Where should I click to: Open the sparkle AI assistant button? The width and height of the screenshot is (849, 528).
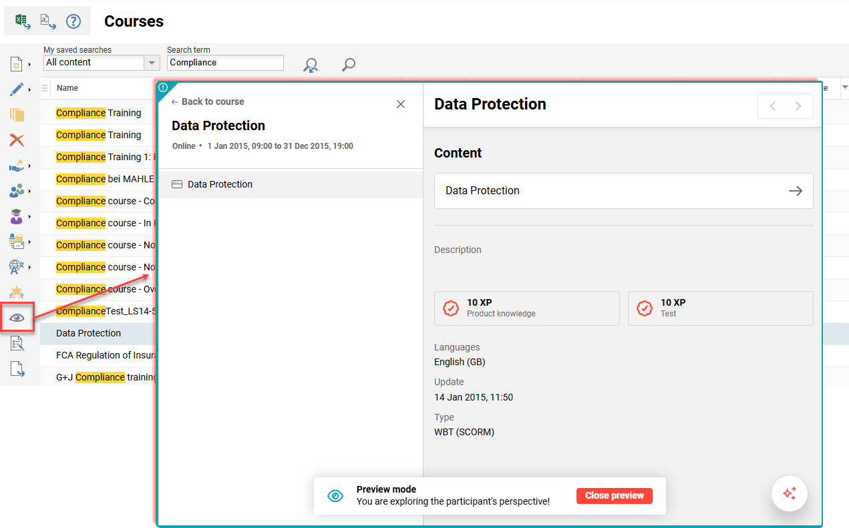pyautogui.click(x=790, y=493)
